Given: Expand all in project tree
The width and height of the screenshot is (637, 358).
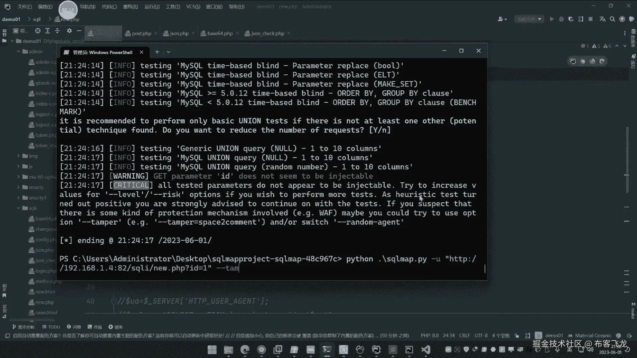Looking at the screenshot, I should (47, 31).
